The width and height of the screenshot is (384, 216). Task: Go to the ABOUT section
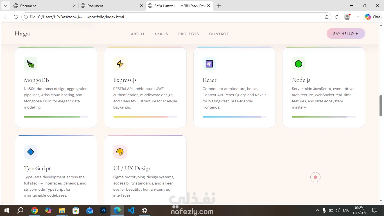[x=138, y=34]
